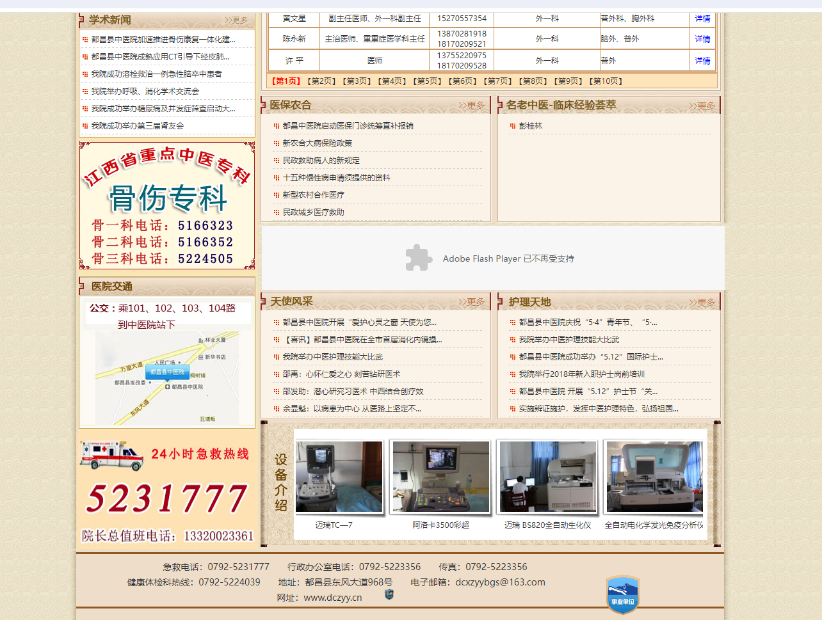This screenshot has height=620, width=822.
Task: Open 都昌县中医院开展“爱护心灵之窗 天使为您... article
Action: (359, 322)
